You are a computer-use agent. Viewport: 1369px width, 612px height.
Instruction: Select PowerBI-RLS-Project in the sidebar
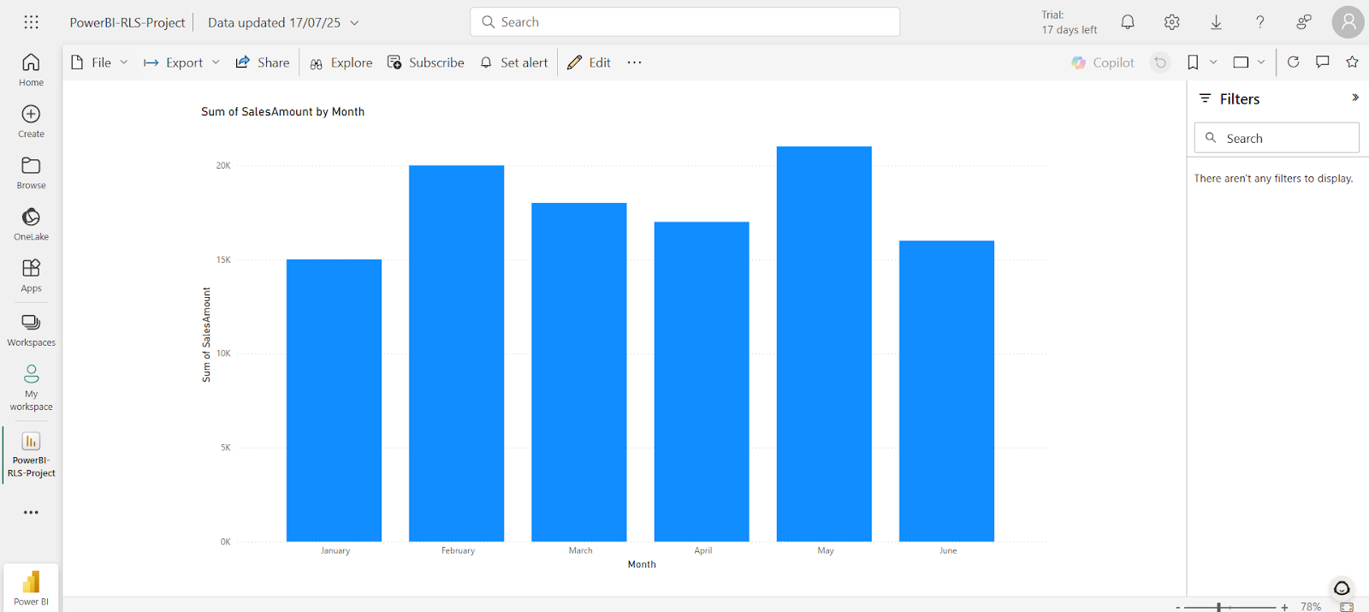(x=31, y=455)
